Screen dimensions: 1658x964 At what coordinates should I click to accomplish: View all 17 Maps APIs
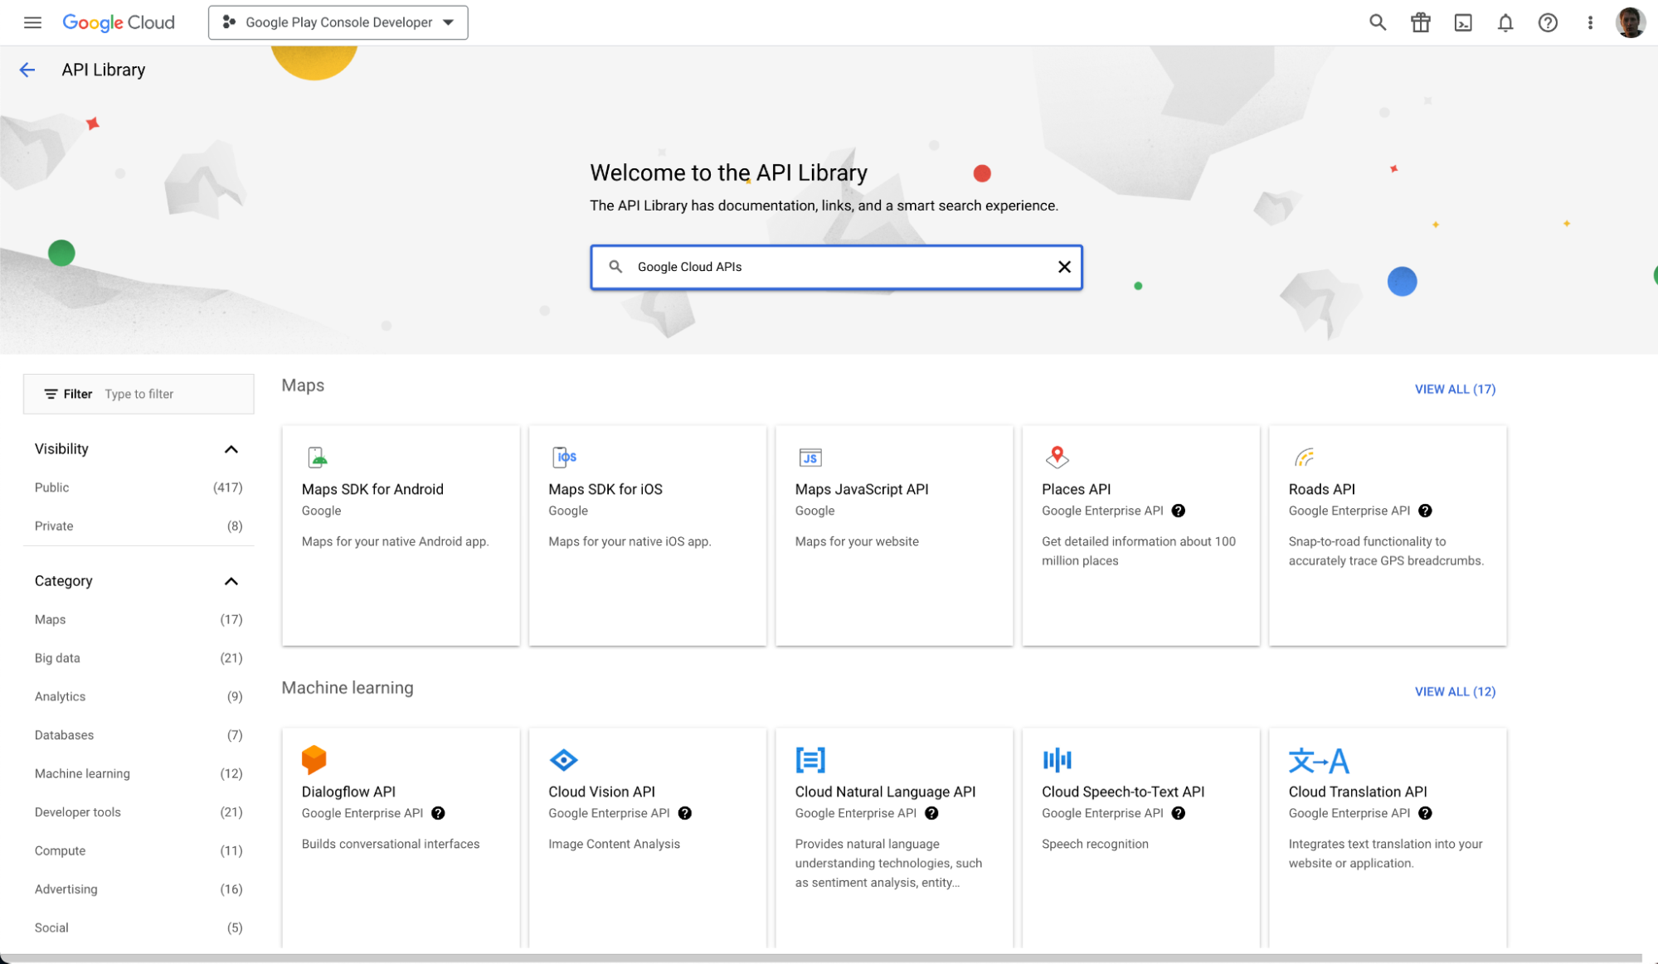[x=1455, y=389]
